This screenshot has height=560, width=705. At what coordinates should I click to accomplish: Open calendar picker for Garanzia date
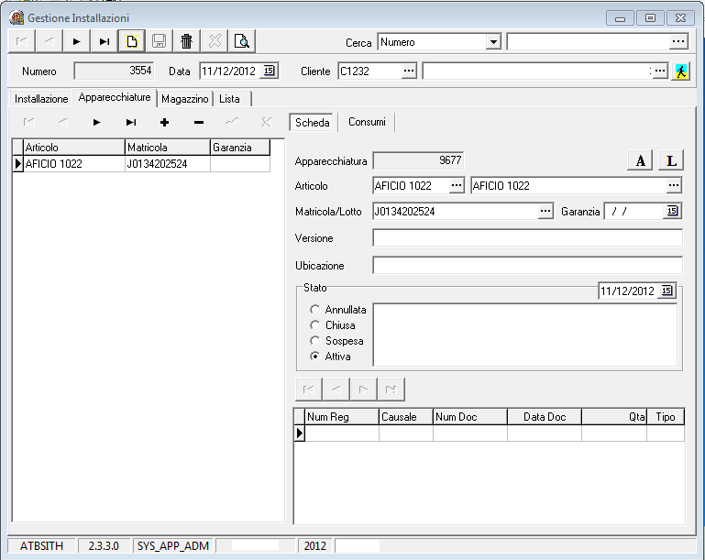click(672, 211)
